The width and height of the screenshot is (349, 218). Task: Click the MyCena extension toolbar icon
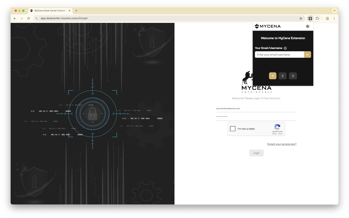[x=310, y=19]
